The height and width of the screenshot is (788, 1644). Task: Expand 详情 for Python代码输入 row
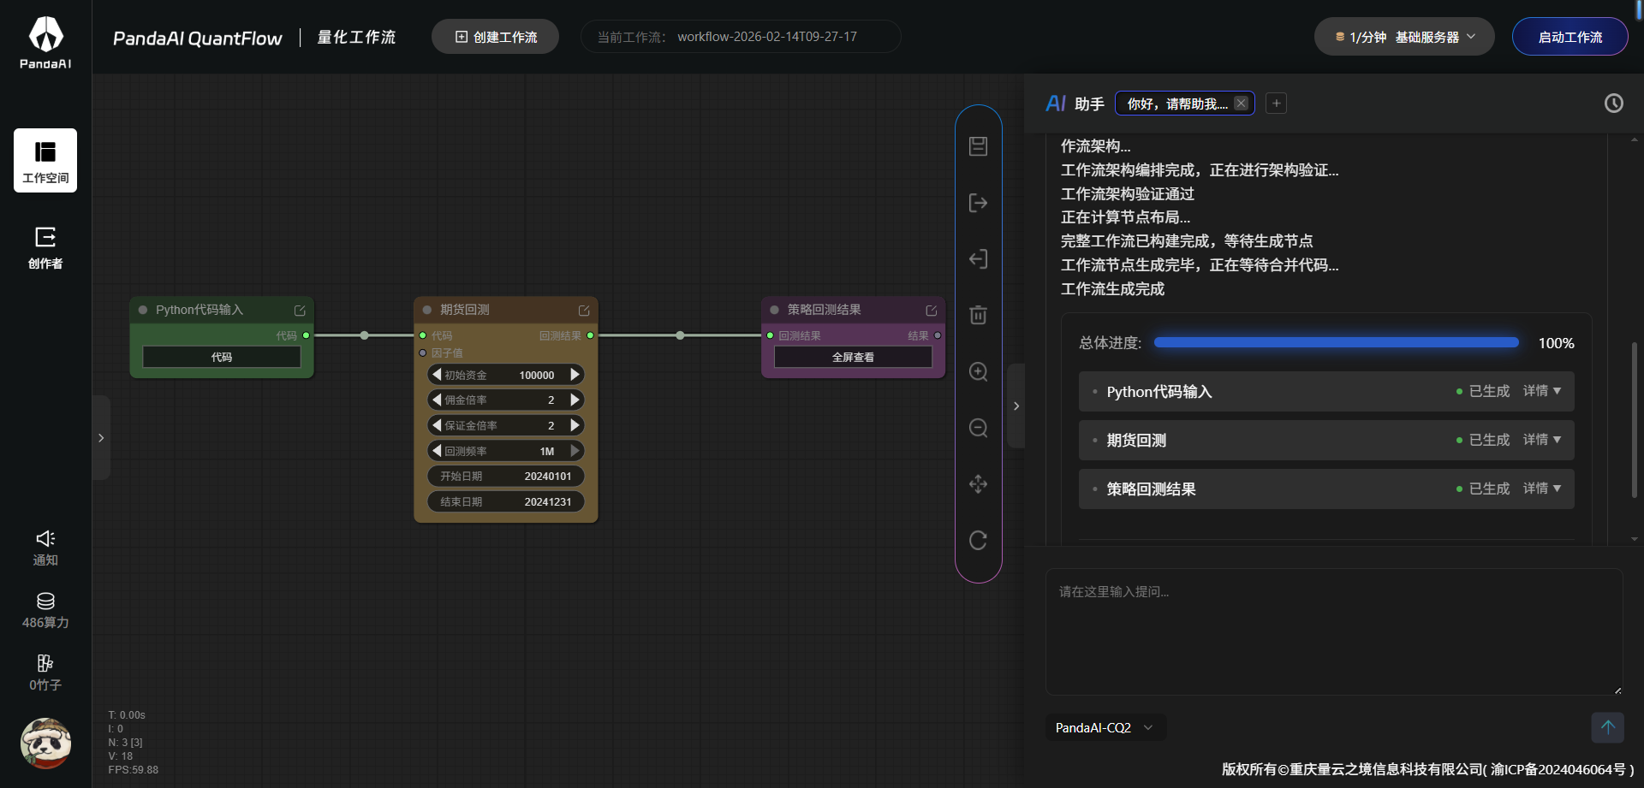pyautogui.click(x=1542, y=391)
